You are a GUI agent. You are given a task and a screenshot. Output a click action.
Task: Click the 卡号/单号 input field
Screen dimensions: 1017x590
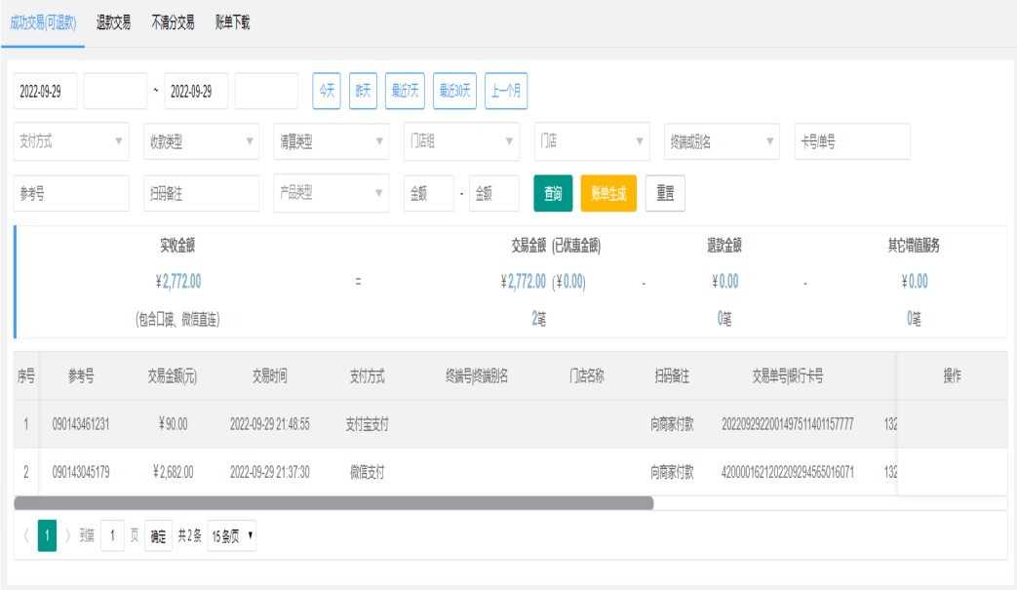[x=852, y=141]
